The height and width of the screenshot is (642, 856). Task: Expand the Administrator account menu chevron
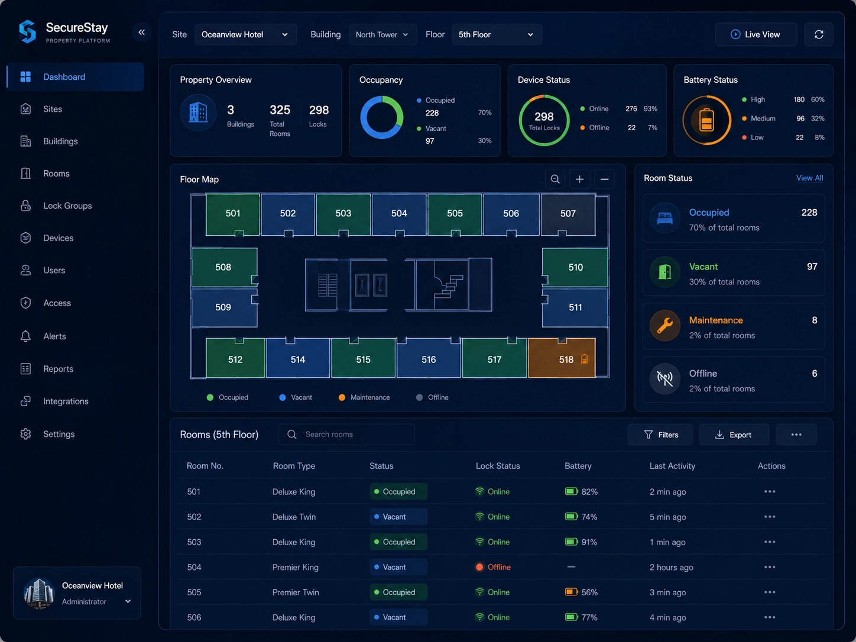point(128,601)
